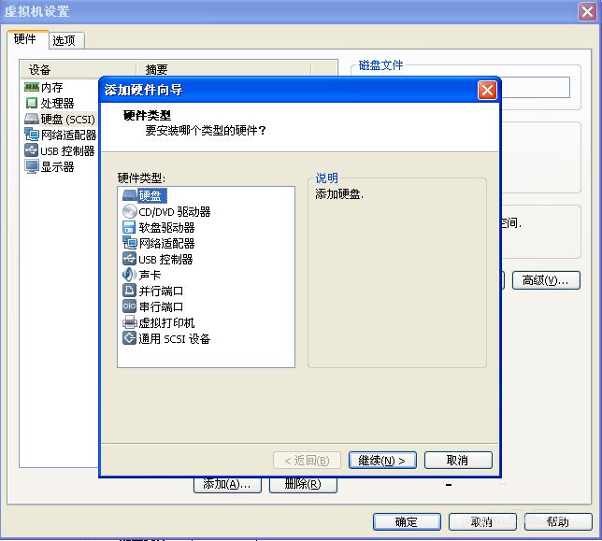Select the 虚拟打印机 printer icon
This screenshot has width=602, height=541.
tap(129, 322)
